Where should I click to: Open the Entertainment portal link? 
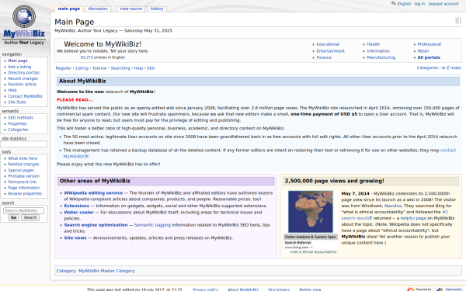[x=331, y=51]
